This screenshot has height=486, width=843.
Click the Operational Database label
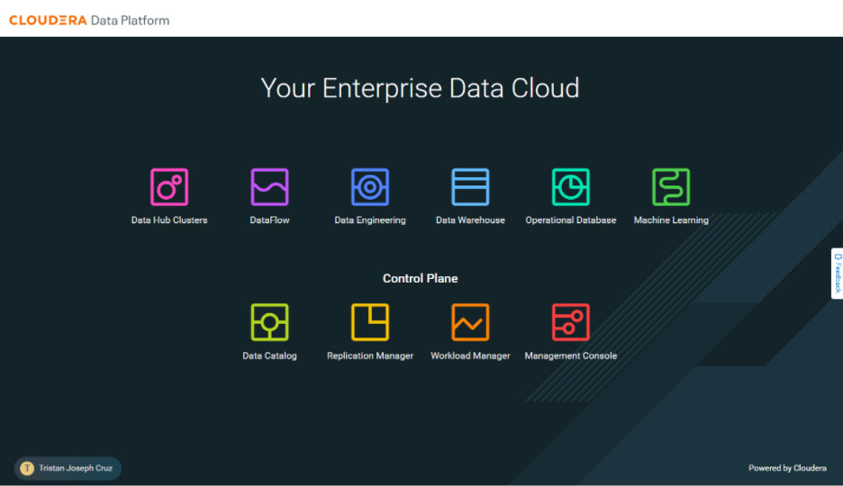[x=570, y=220]
